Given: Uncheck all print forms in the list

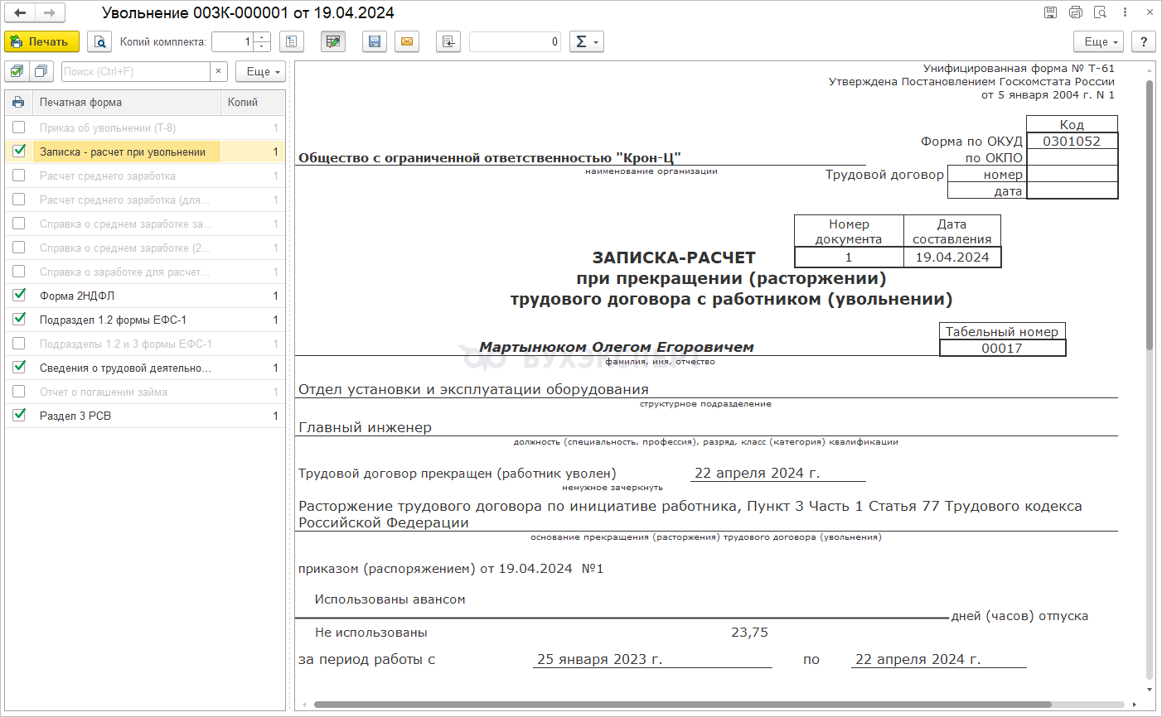Looking at the screenshot, I should click(41, 71).
